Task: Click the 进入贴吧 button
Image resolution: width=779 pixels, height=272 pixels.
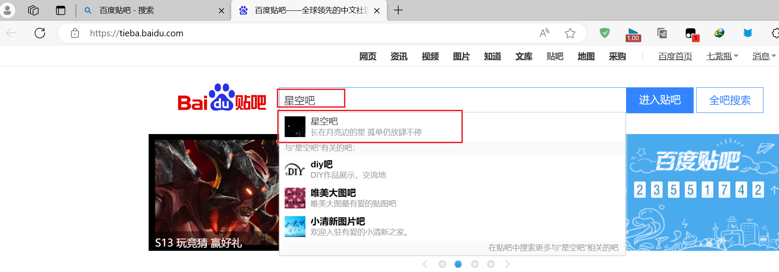Action: click(x=659, y=100)
